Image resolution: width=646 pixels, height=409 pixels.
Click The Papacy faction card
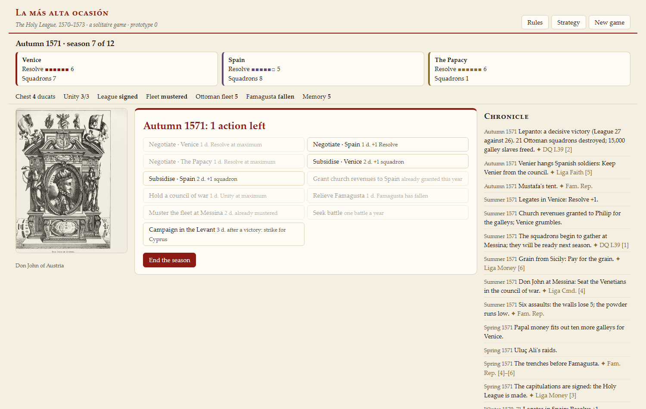(x=529, y=69)
